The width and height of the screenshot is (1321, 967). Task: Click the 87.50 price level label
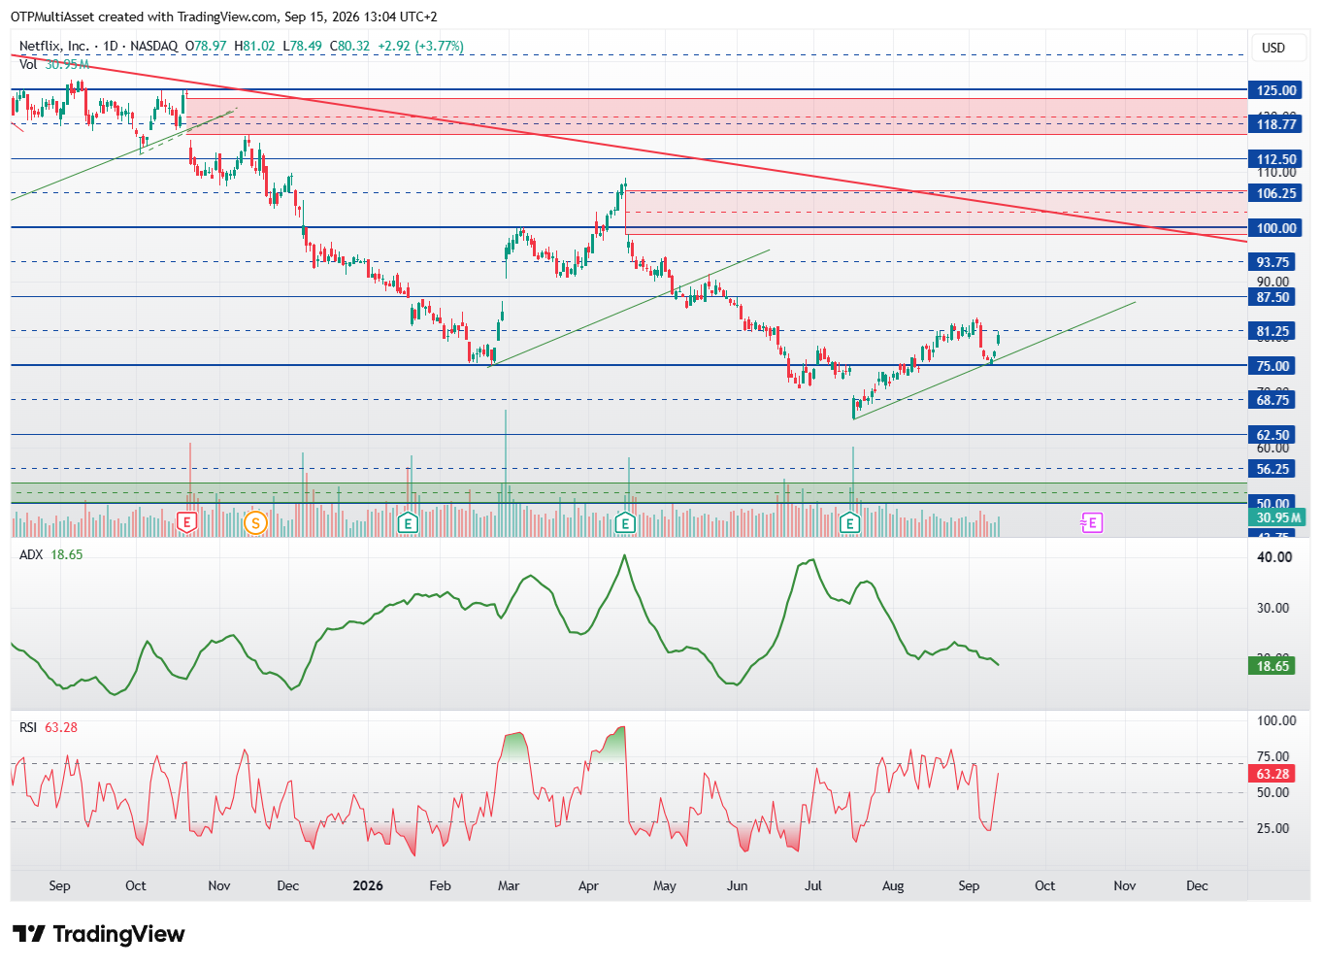click(x=1273, y=297)
